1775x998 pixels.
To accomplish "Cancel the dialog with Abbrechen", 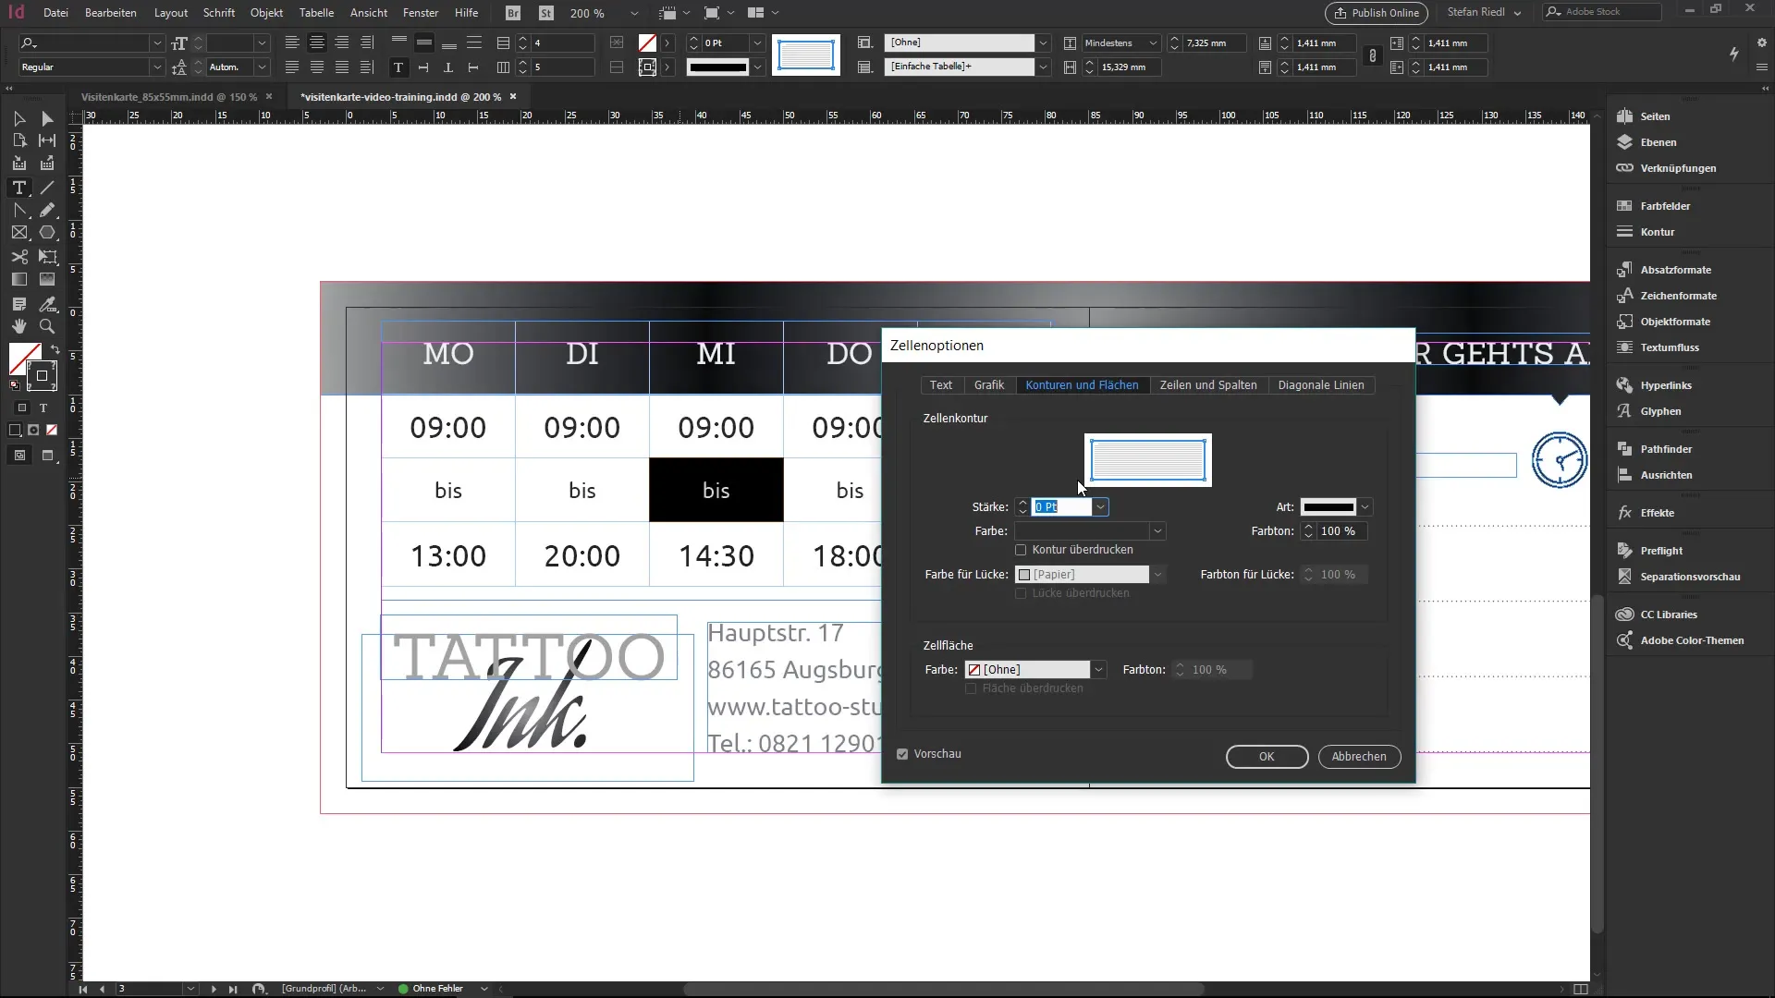I will (1359, 757).
